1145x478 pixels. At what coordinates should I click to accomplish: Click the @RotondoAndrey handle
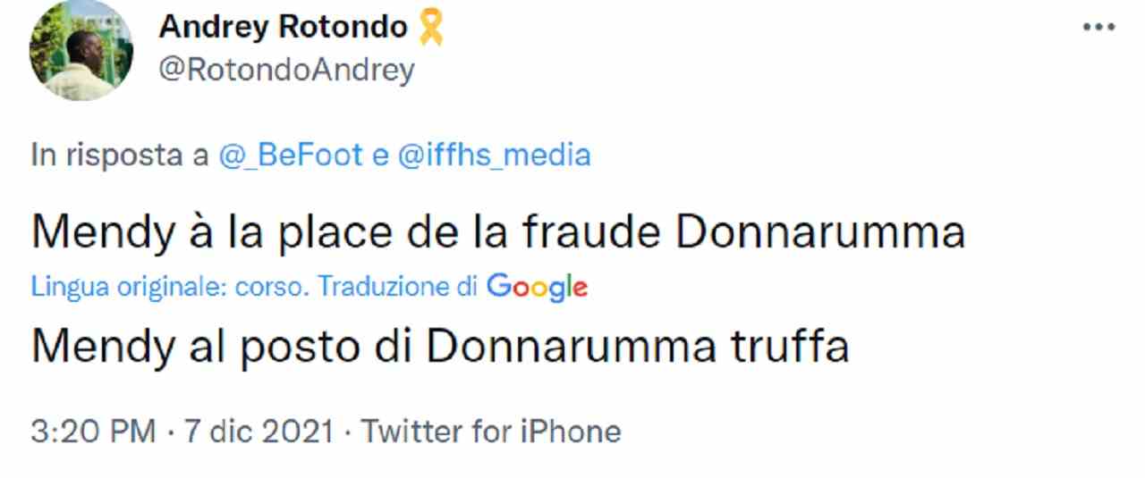pyautogui.click(x=286, y=69)
